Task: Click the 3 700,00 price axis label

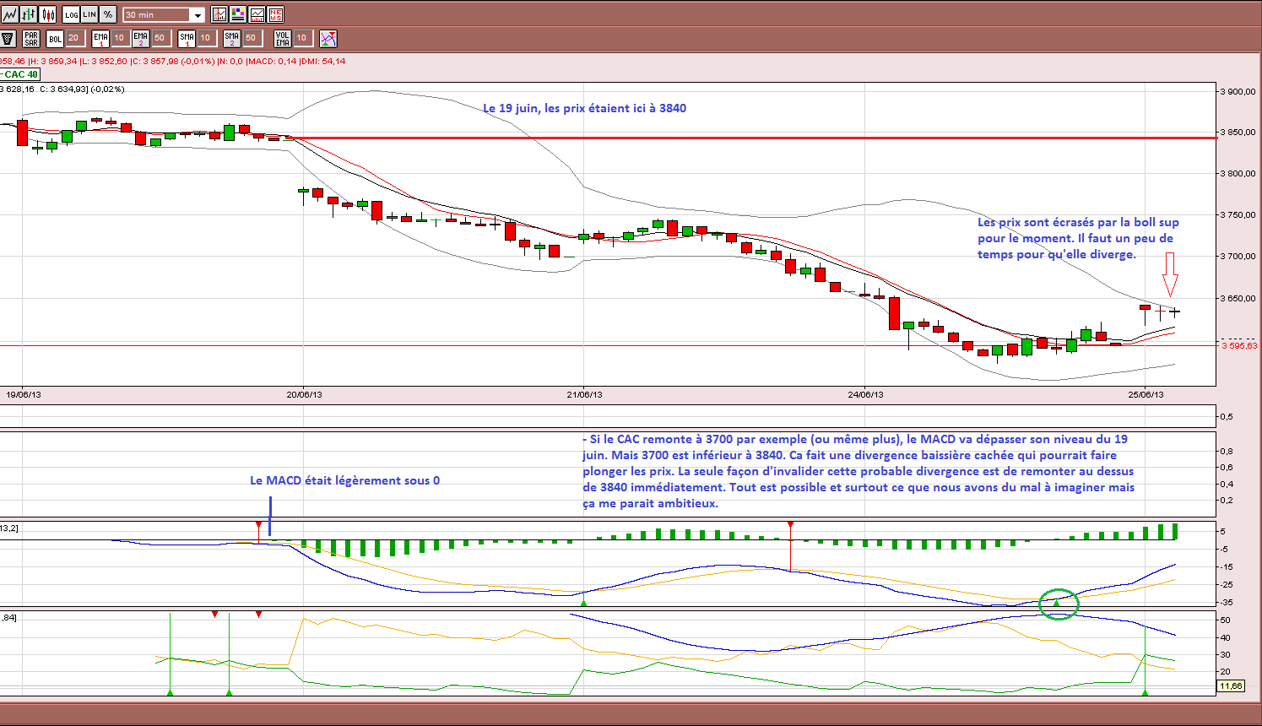Action: pyautogui.click(x=1238, y=256)
